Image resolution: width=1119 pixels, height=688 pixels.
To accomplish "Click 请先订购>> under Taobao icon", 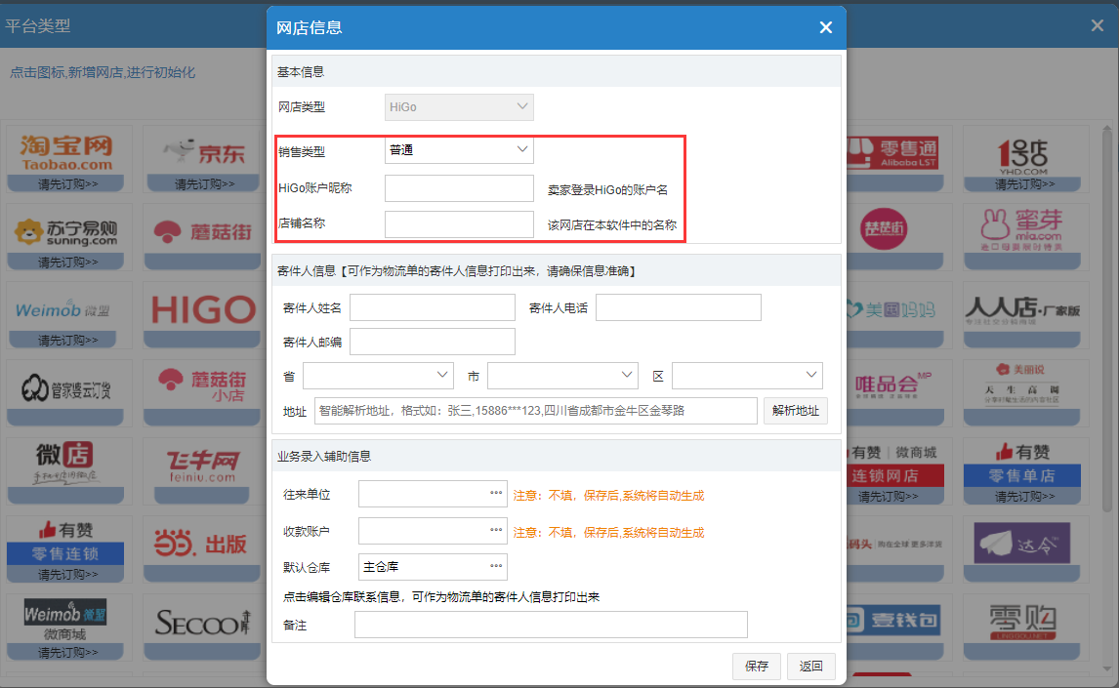I will [68, 184].
